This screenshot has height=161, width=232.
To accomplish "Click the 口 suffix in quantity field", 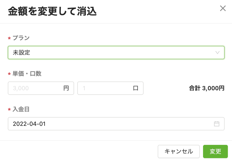I will (136, 88).
